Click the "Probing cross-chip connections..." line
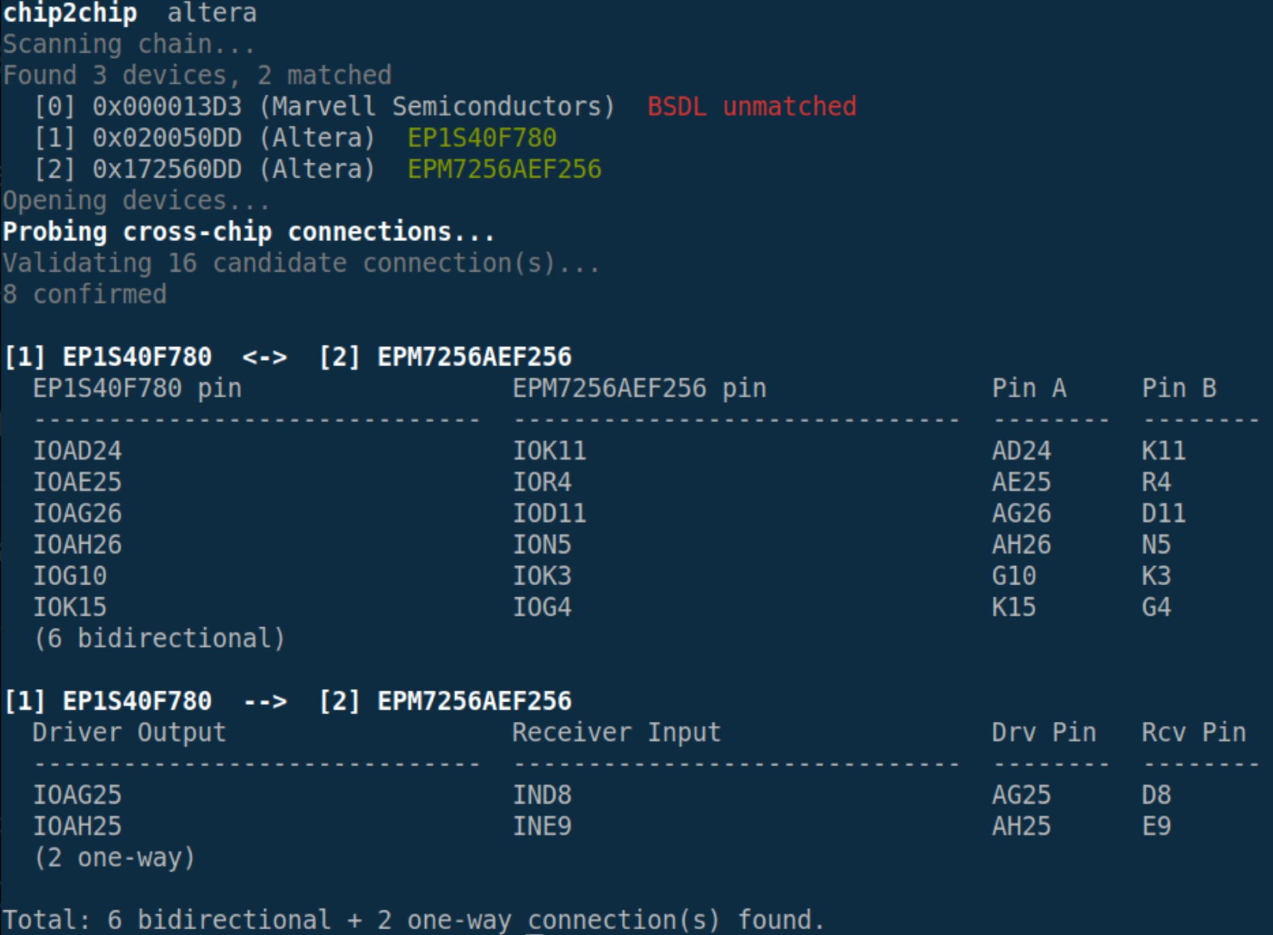The width and height of the screenshot is (1273, 935). [x=248, y=232]
